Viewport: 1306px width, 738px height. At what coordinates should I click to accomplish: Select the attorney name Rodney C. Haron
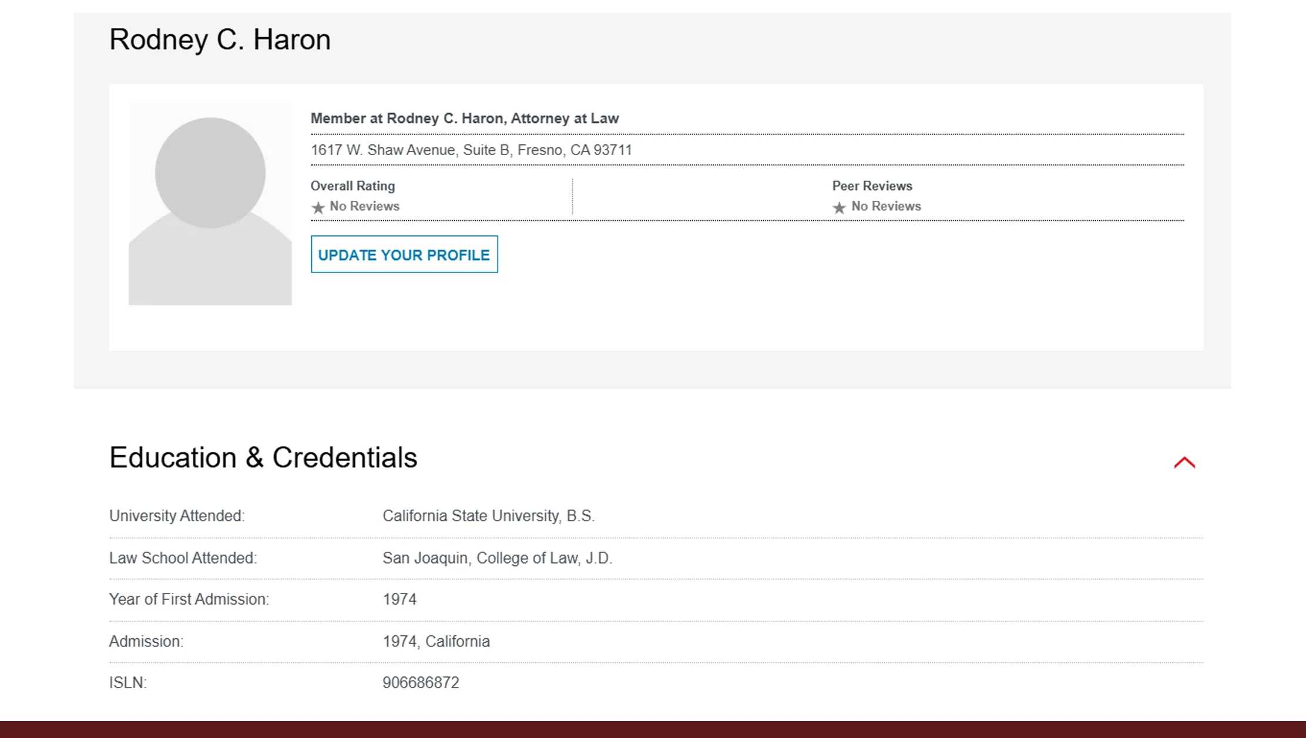tap(220, 39)
